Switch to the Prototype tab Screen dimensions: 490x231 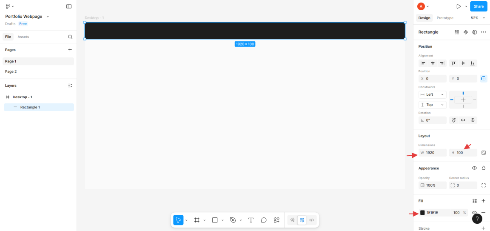click(x=445, y=18)
